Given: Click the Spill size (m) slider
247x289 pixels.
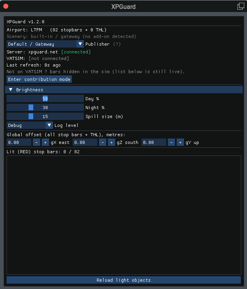Looking at the screenshot, I should tap(45, 116).
